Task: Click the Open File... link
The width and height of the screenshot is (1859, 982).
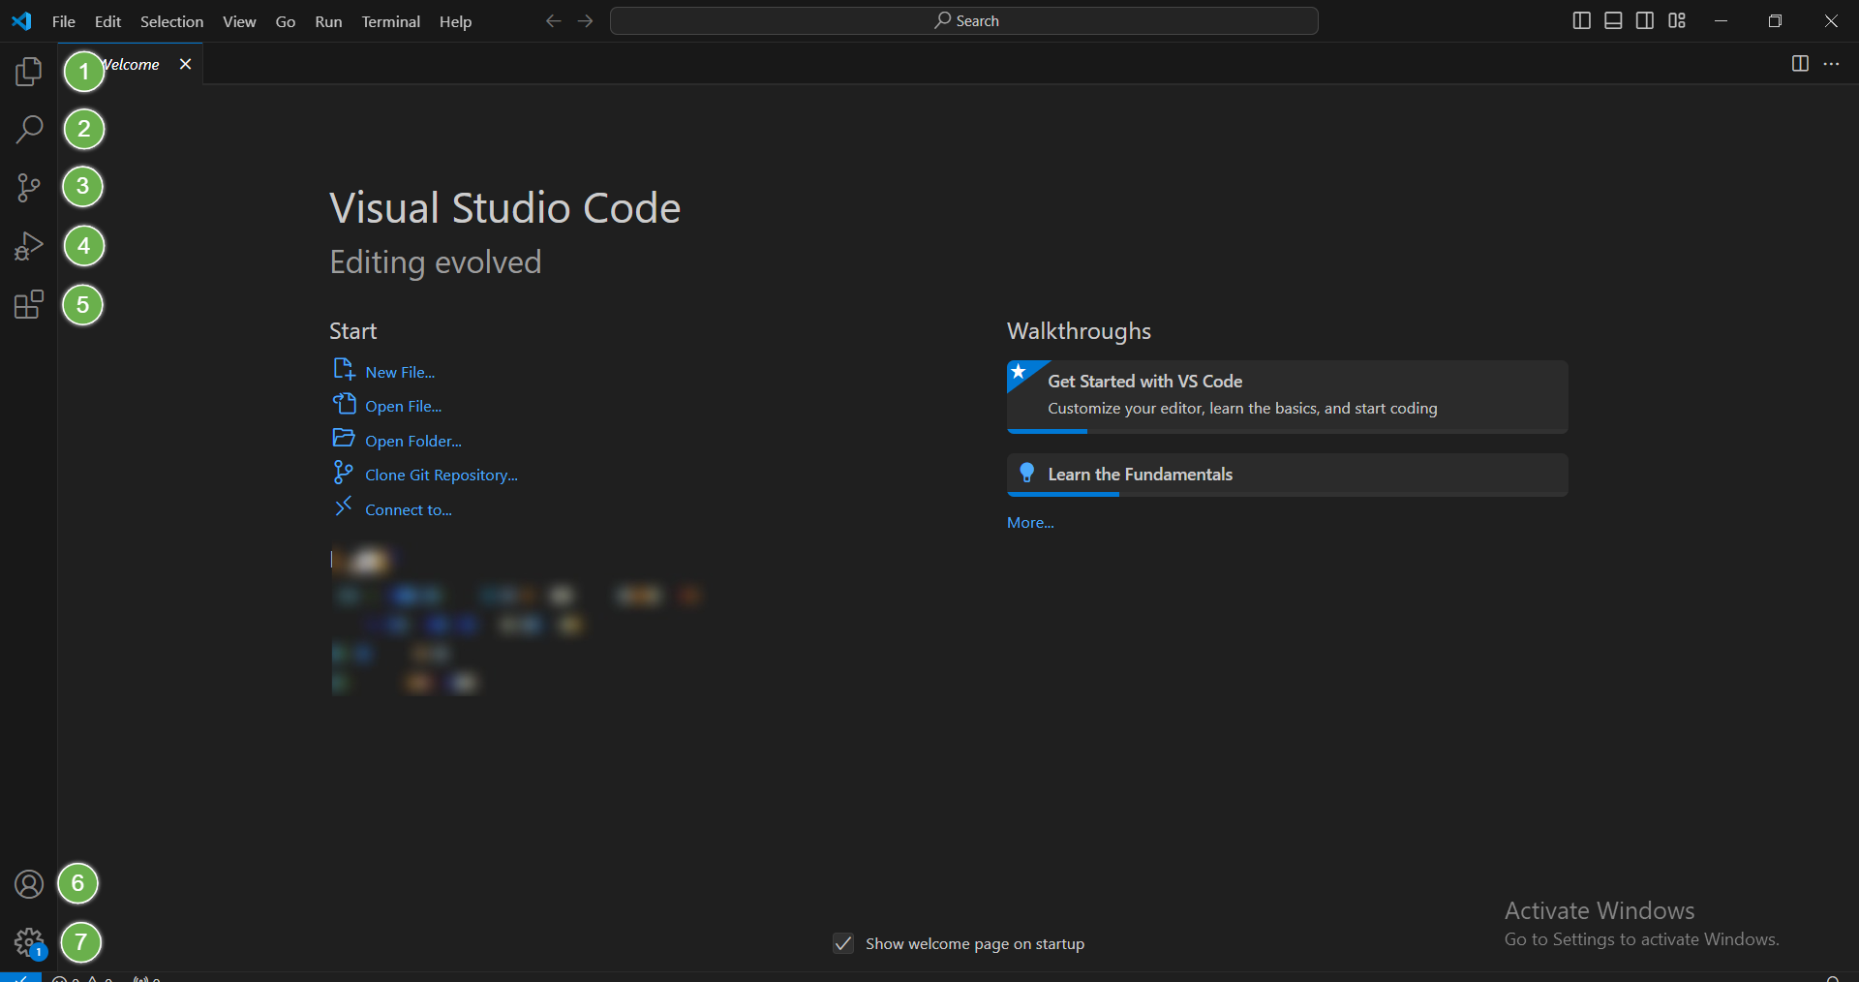Action: coord(403,406)
